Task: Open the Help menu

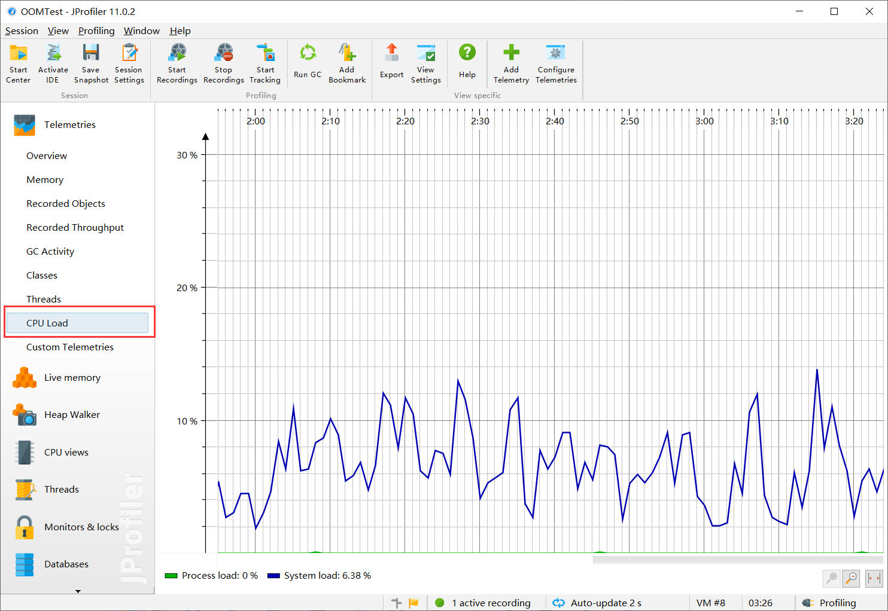Action: click(x=180, y=31)
